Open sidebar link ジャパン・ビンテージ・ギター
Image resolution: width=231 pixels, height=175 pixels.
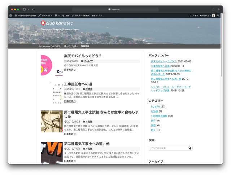[x=171, y=89]
